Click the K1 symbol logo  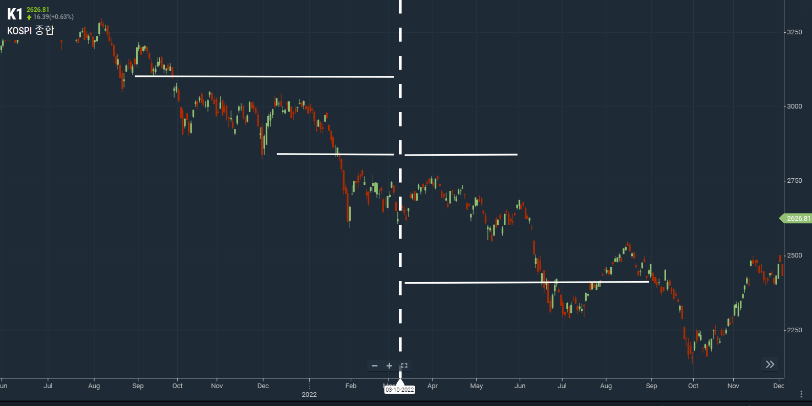point(14,14)
